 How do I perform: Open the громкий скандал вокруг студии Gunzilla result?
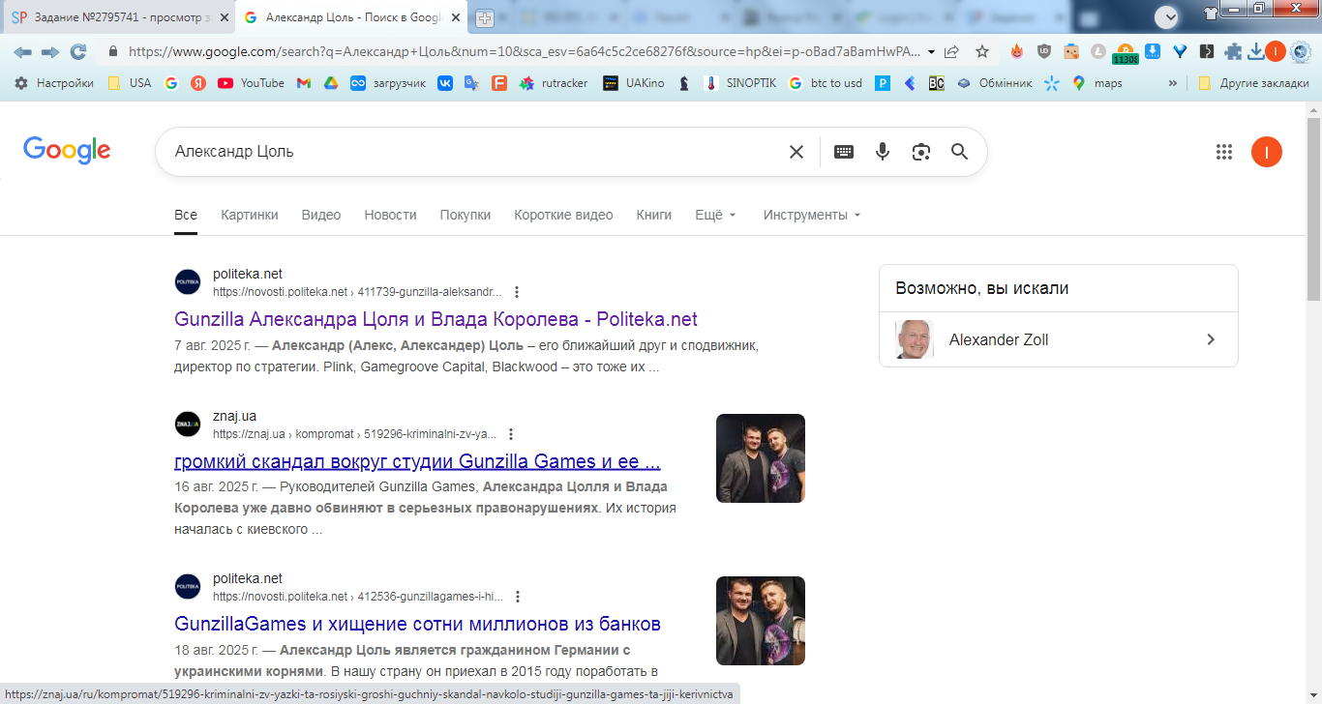[x=417, y=460]
